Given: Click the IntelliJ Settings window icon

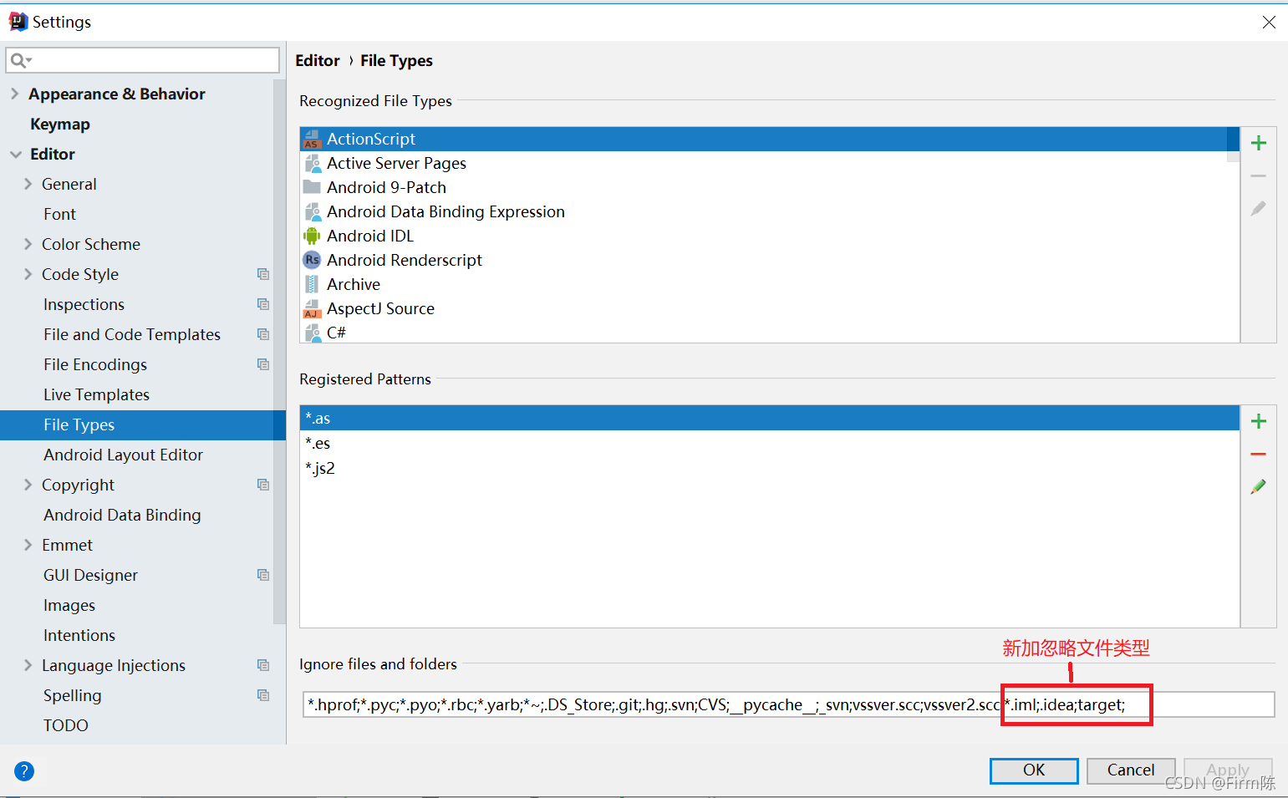Looking at the screenshot, I should pyautogui.click(x=18, y=22).
